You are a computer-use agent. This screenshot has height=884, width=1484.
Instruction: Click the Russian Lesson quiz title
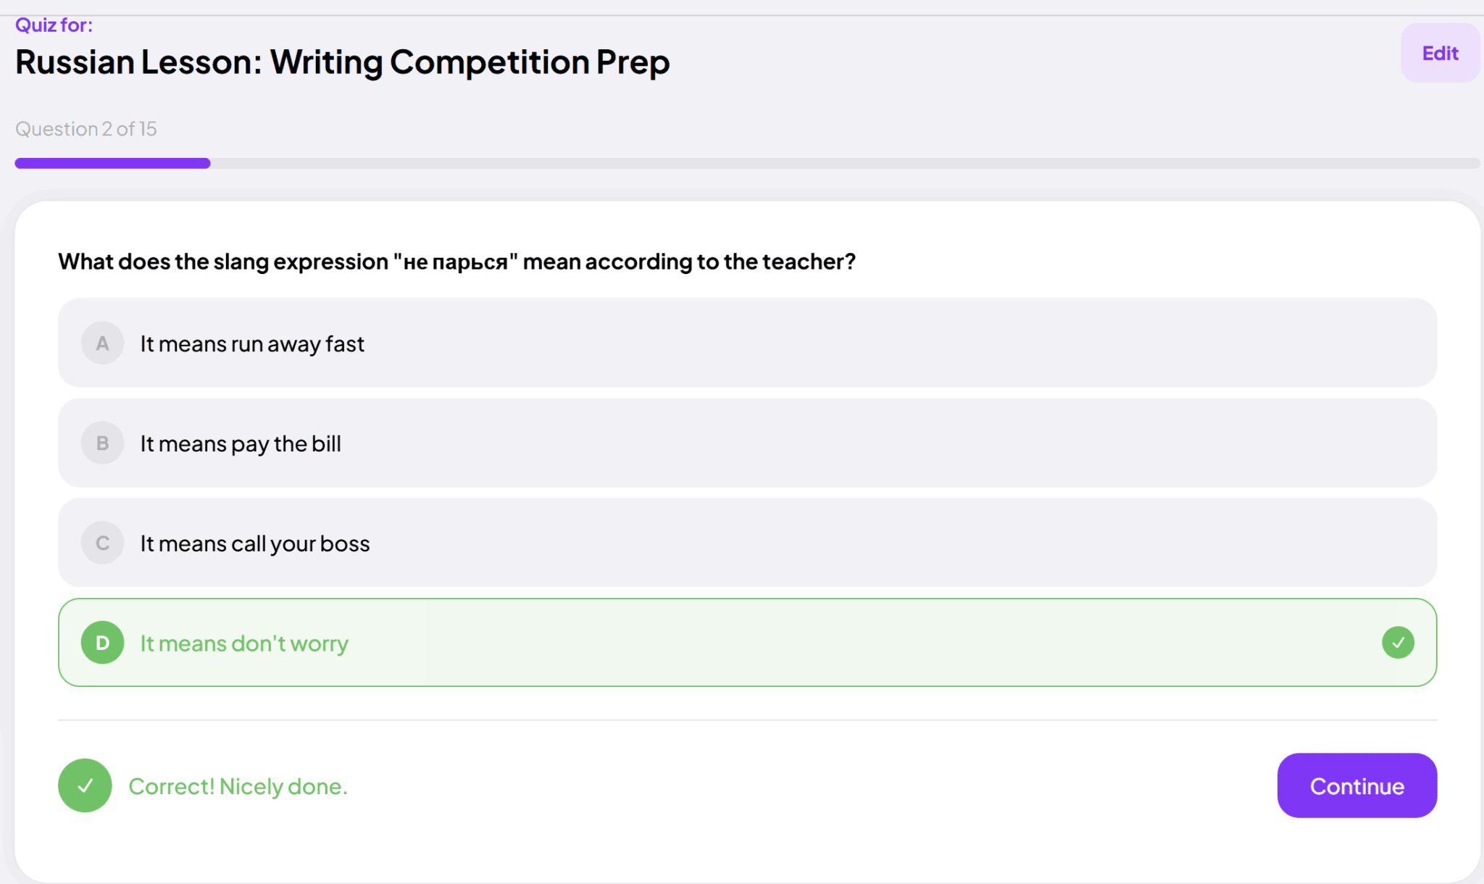click(x=342, y=62)
